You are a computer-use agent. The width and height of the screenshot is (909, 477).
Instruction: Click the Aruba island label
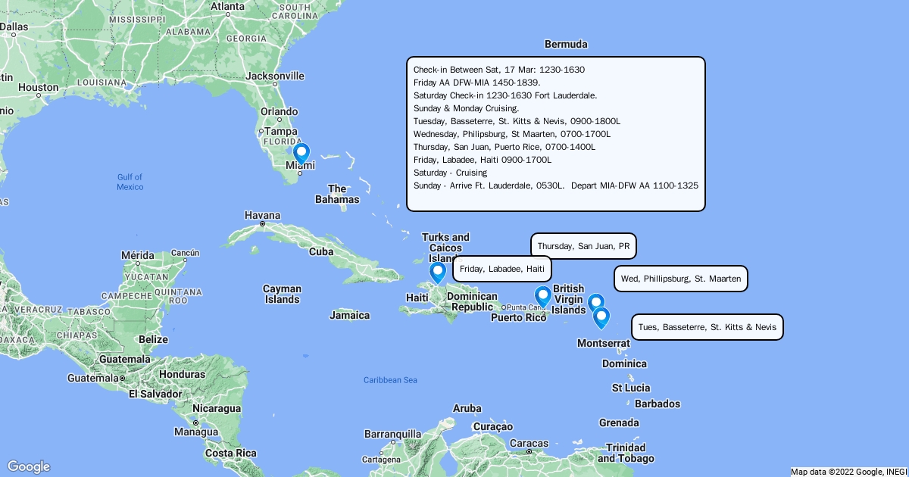point(467,408)
